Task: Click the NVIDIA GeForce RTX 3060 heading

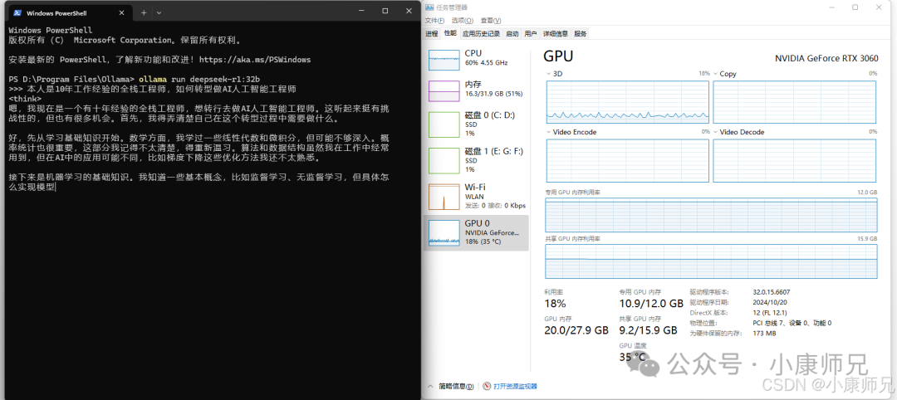Action: click(x=826, y=58)
